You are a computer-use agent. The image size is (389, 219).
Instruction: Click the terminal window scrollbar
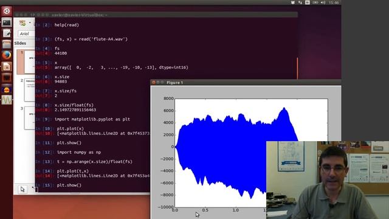point(297,68)
